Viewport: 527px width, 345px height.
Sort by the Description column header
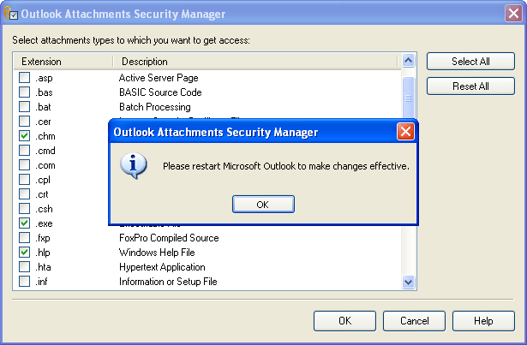point(255,62)
